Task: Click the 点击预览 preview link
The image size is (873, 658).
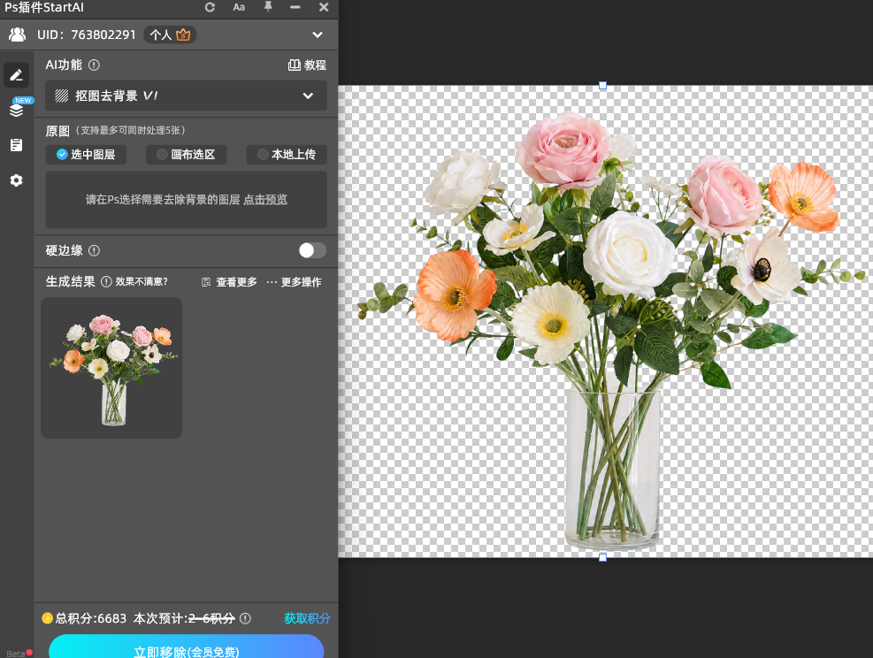Action: (x=265, y=199)
